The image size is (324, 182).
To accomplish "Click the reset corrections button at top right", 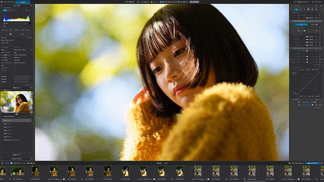I will pos(301,2).
